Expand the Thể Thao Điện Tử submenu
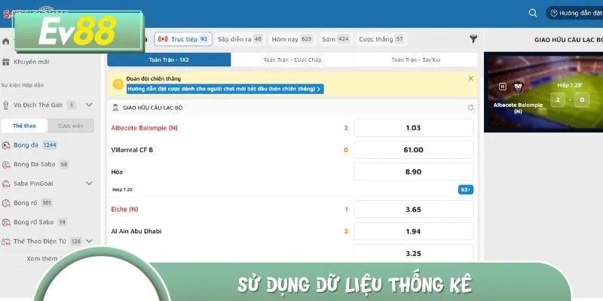 point(89,241)
